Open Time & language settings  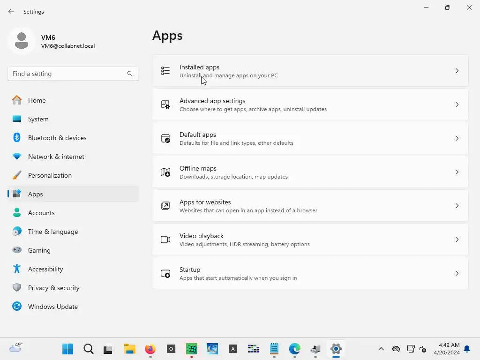click(x=73, y=232)
